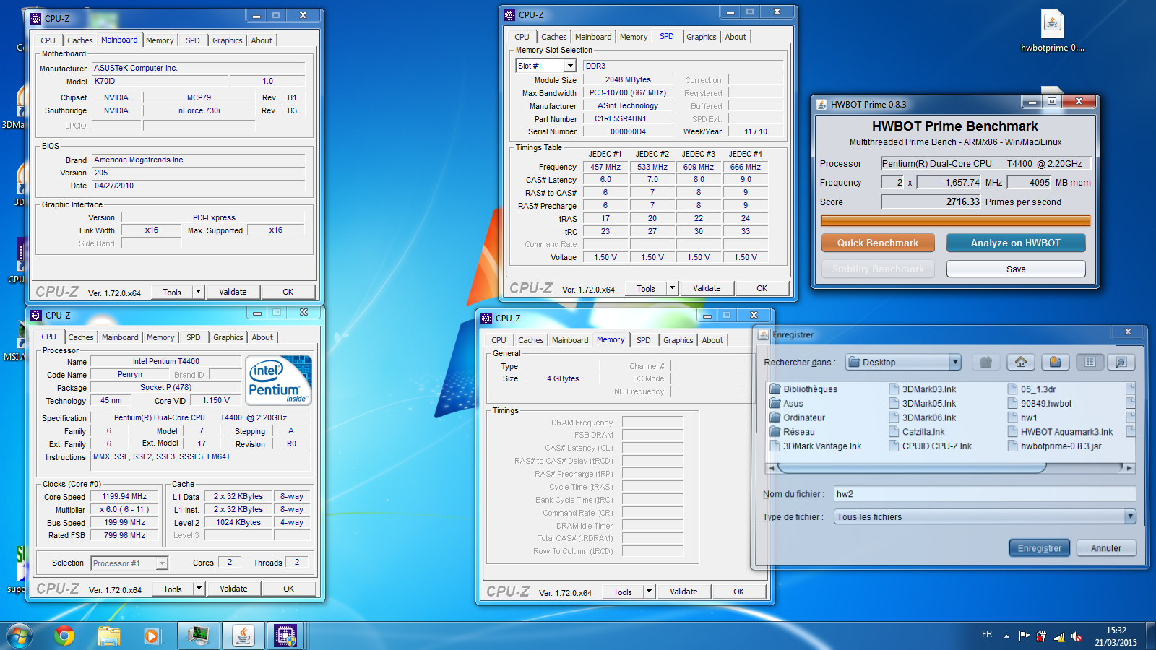The height and width of the screenshot is (650, 1156).
Task: Open hwbotprime jar desktop icon
Action: click(x=1052, y=30)
